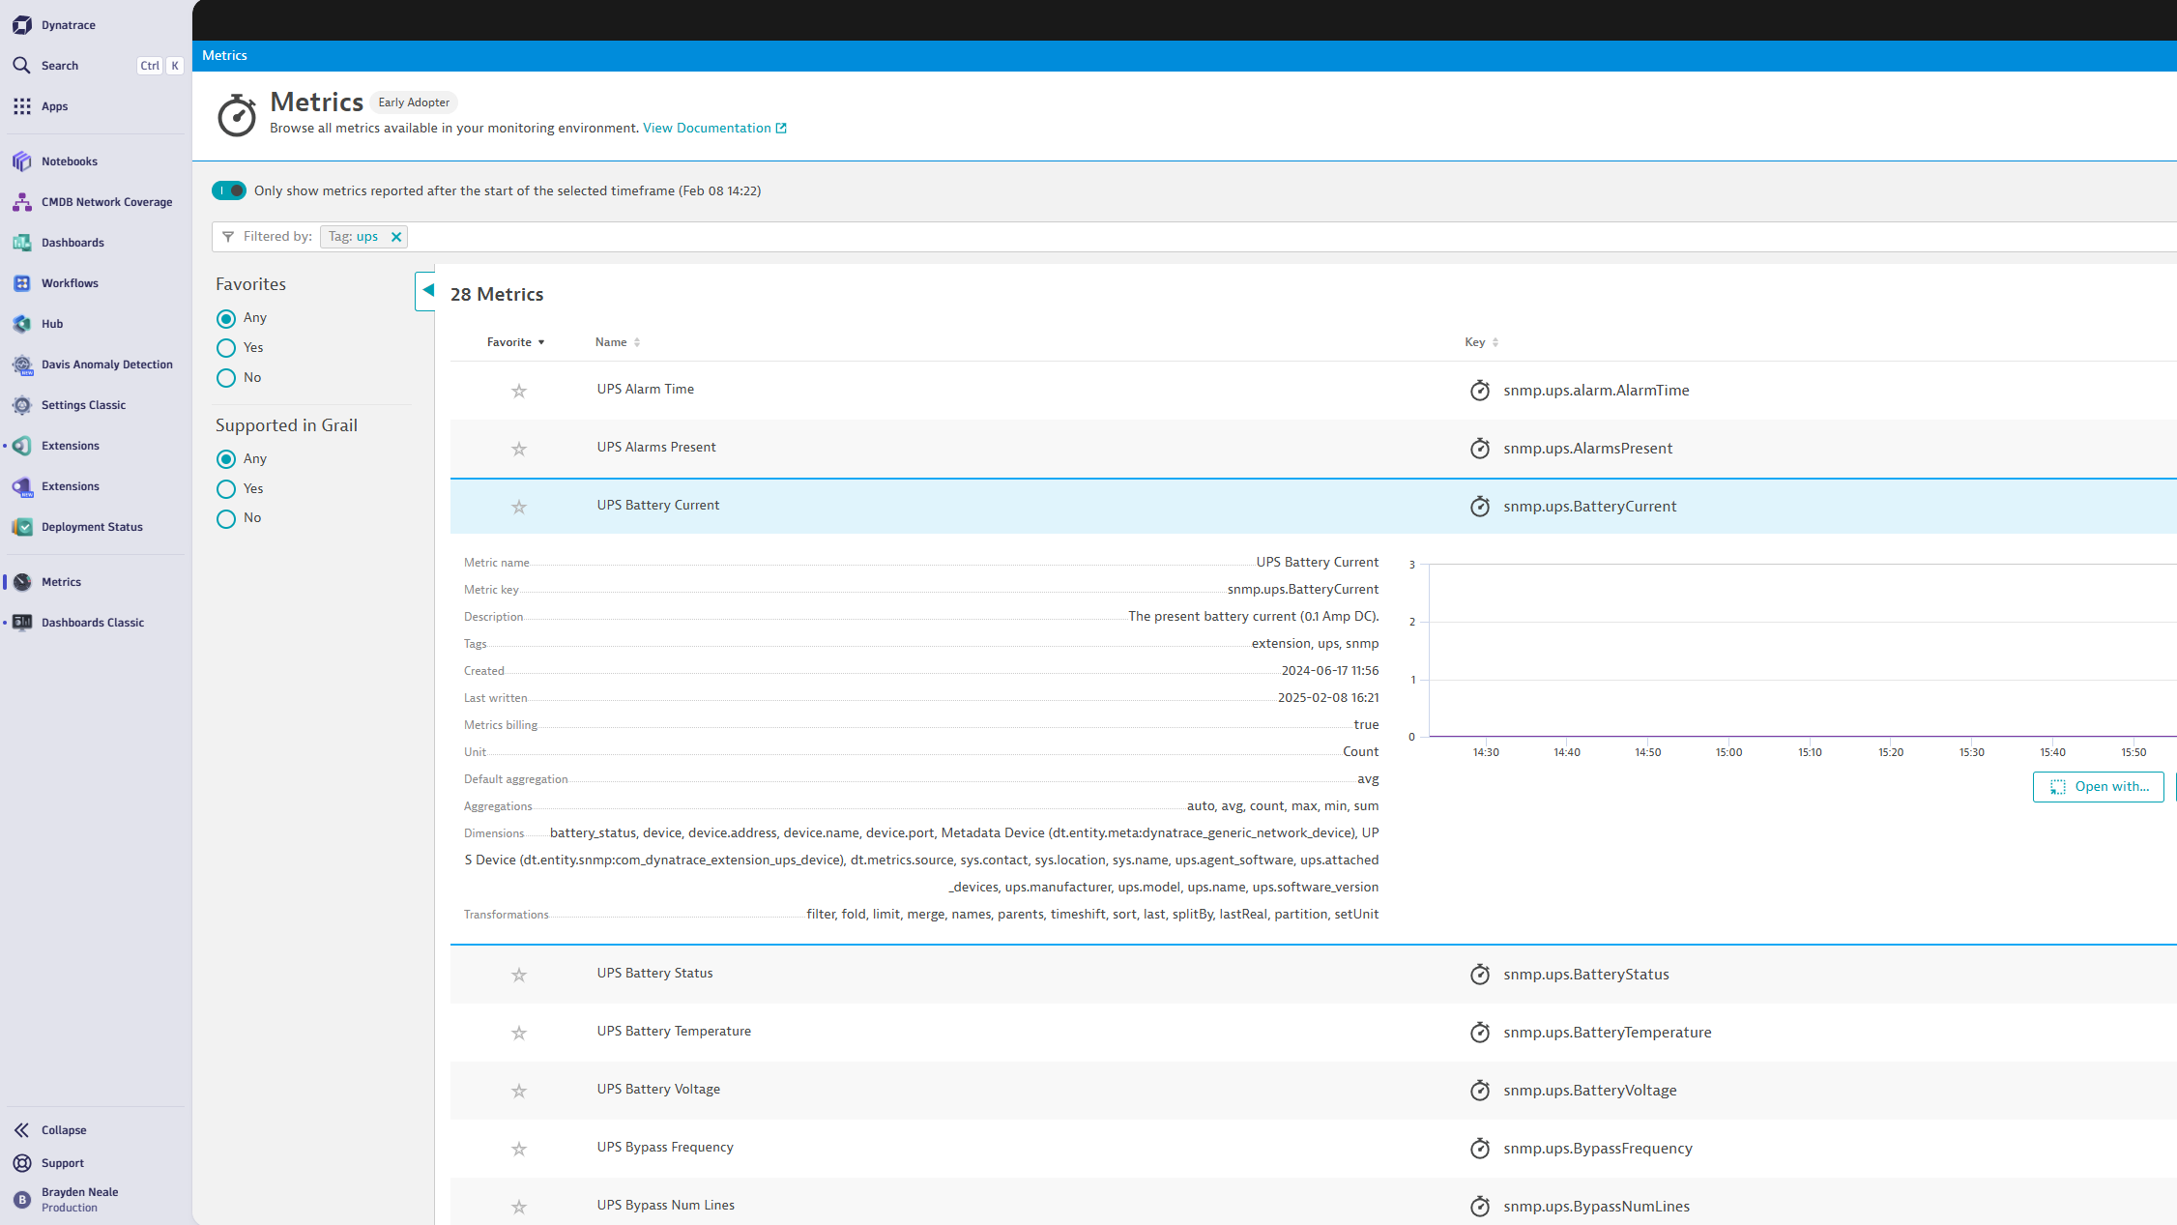Favorite the UPS Battery Temperature star
This screenshot has height=1225, width=2177.
519,1033
